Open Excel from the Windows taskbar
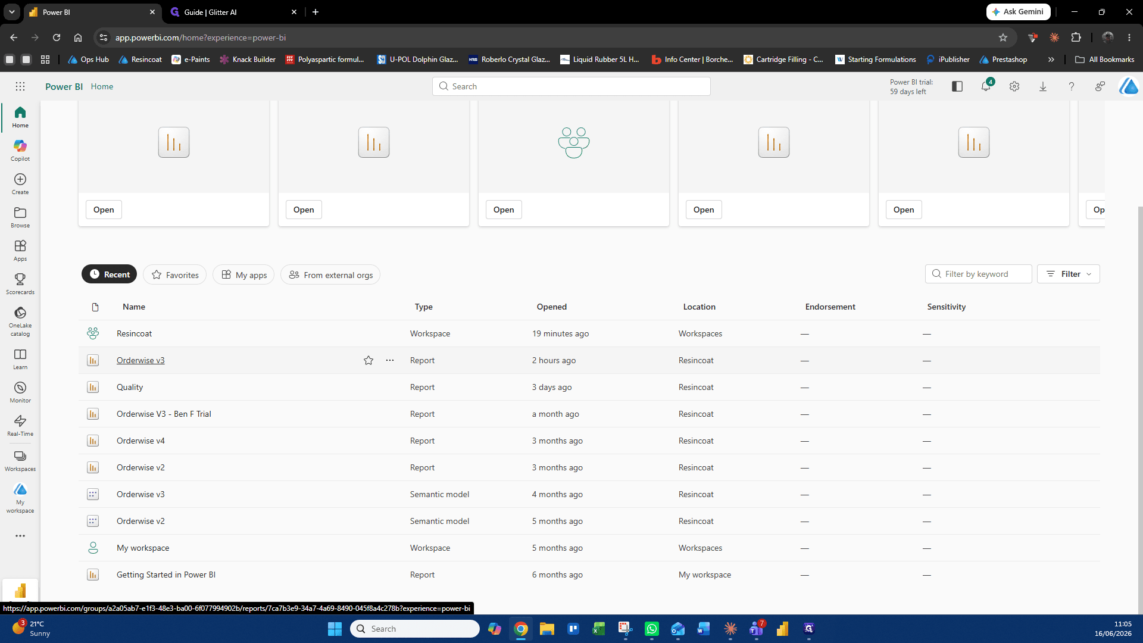The image size is (1143, 643). tap(599, 629)
